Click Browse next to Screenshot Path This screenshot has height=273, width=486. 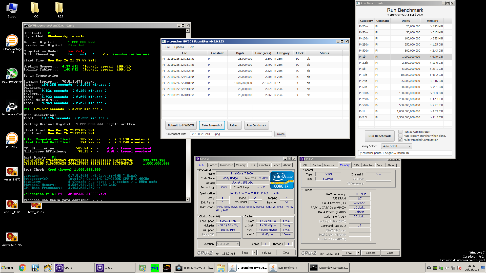pyautogui.click(x=280, y=134)
